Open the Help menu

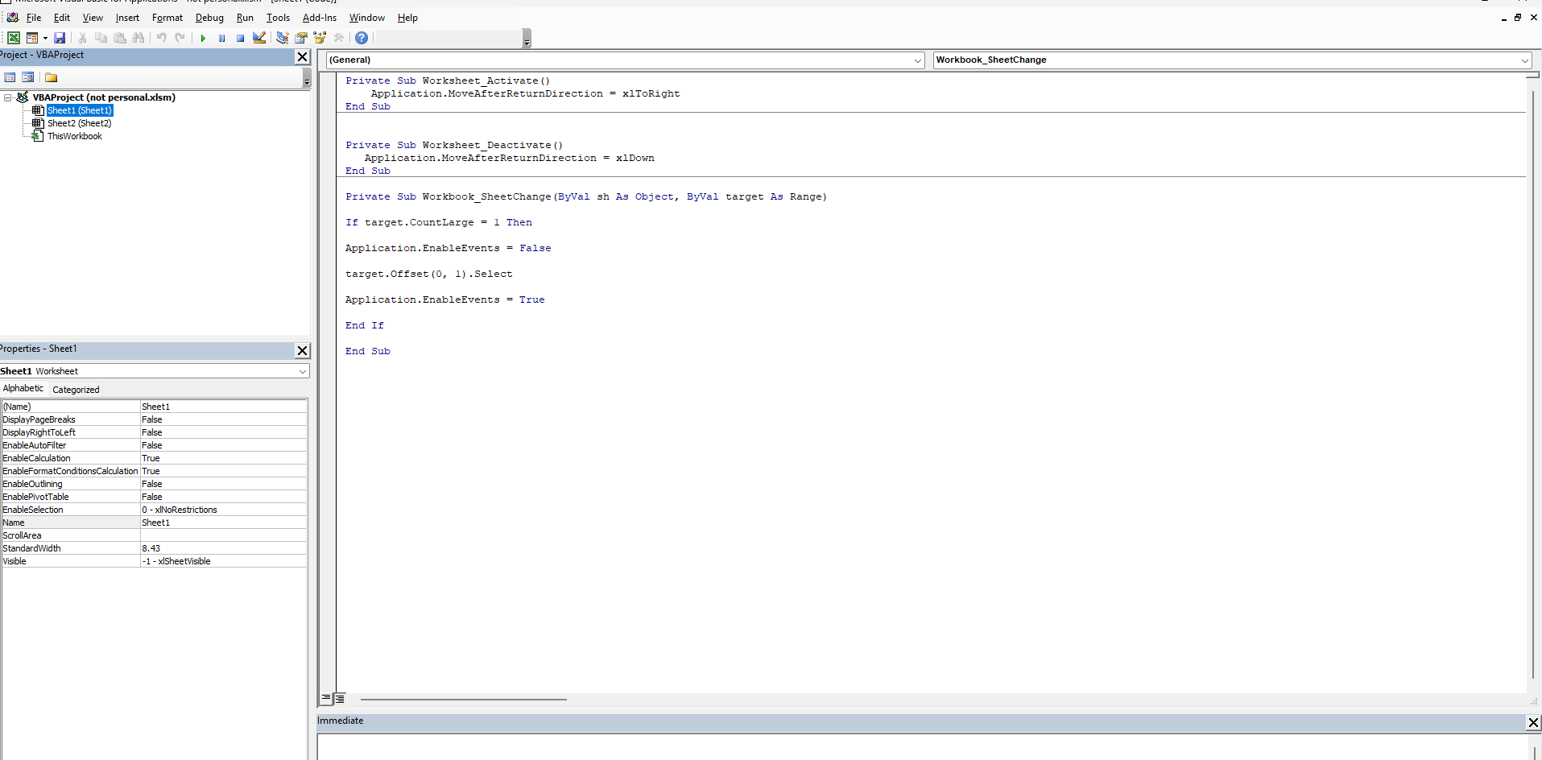pyautogui.click(x=407, y=18)
